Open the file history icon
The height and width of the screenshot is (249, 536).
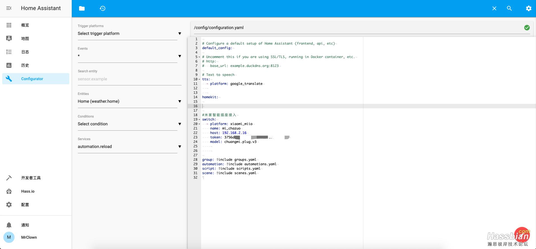pyautogui.click(x=103, y=8)
